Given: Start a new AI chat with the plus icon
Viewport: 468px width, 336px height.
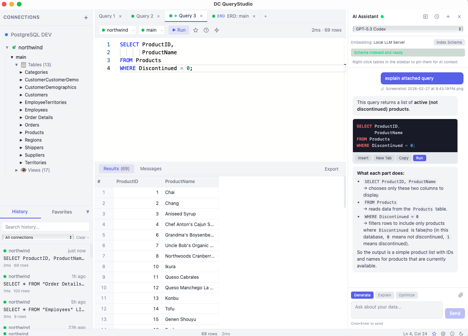Looking at the screenshot, I should [448, 16].
